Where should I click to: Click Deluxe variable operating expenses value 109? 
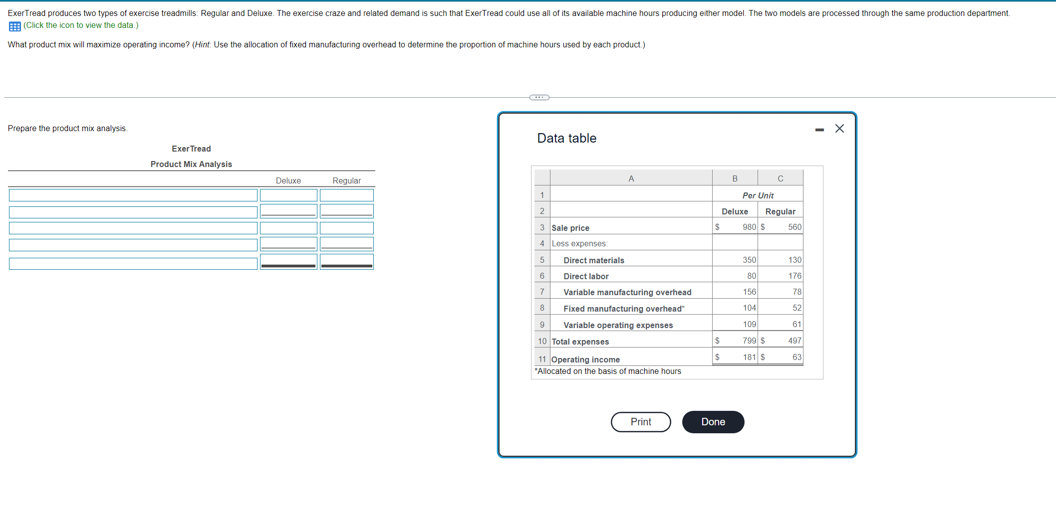click(749, 324)
